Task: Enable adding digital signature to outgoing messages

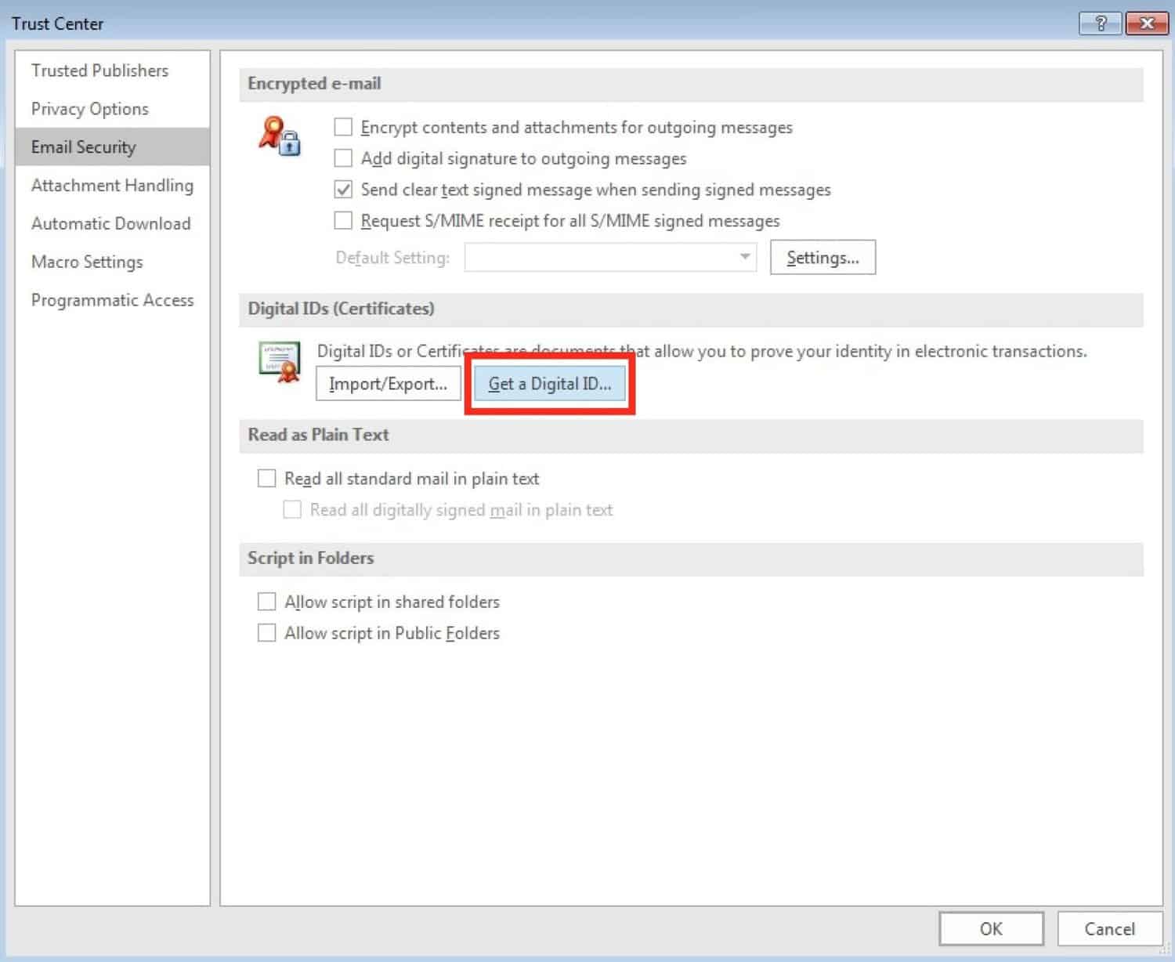Action: (343, 157)
